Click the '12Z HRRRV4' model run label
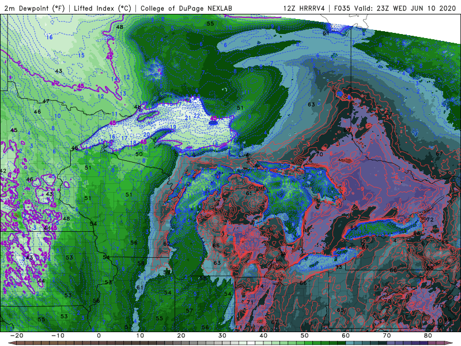Viewport: 461px width, 346px height. (x=304, y=8)
